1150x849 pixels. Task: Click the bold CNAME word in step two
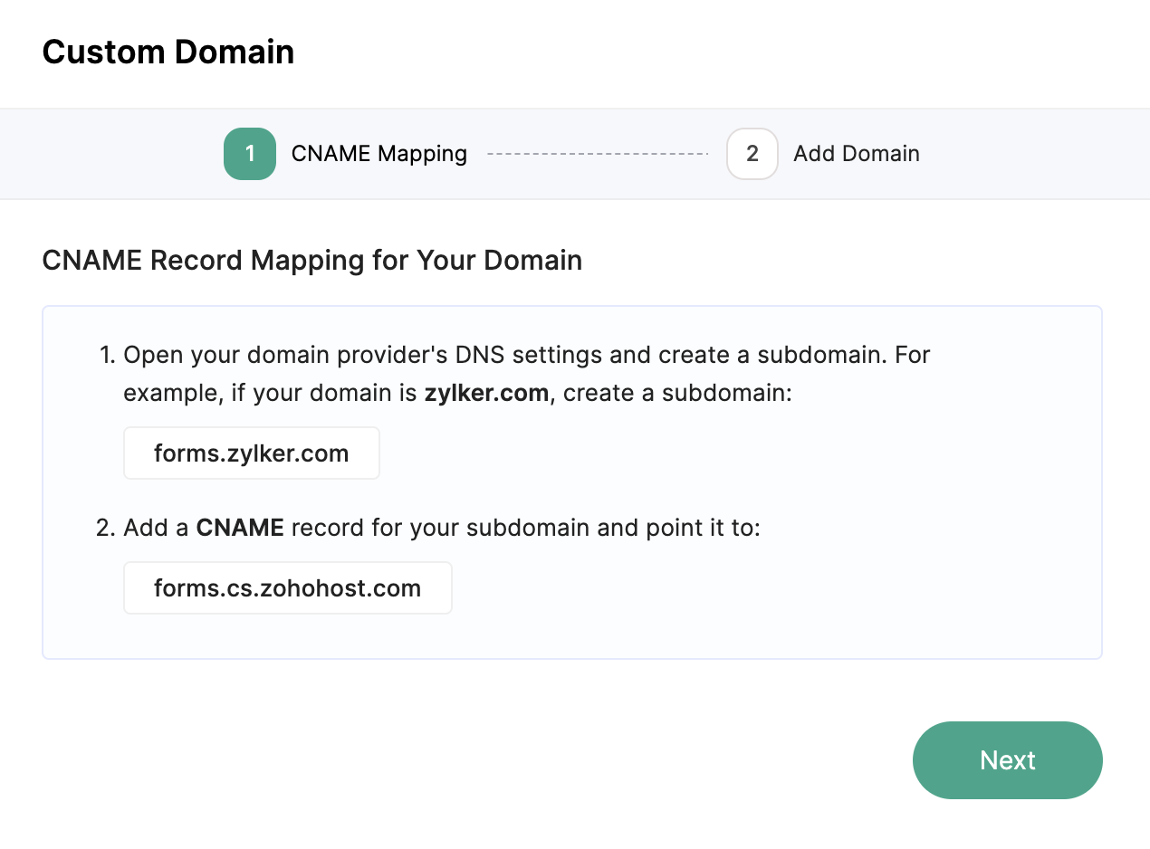[241, 528]
